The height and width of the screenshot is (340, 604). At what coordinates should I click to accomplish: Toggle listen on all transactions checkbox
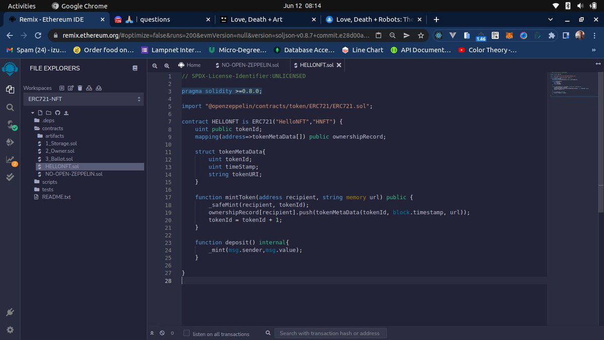coord(187,333)
